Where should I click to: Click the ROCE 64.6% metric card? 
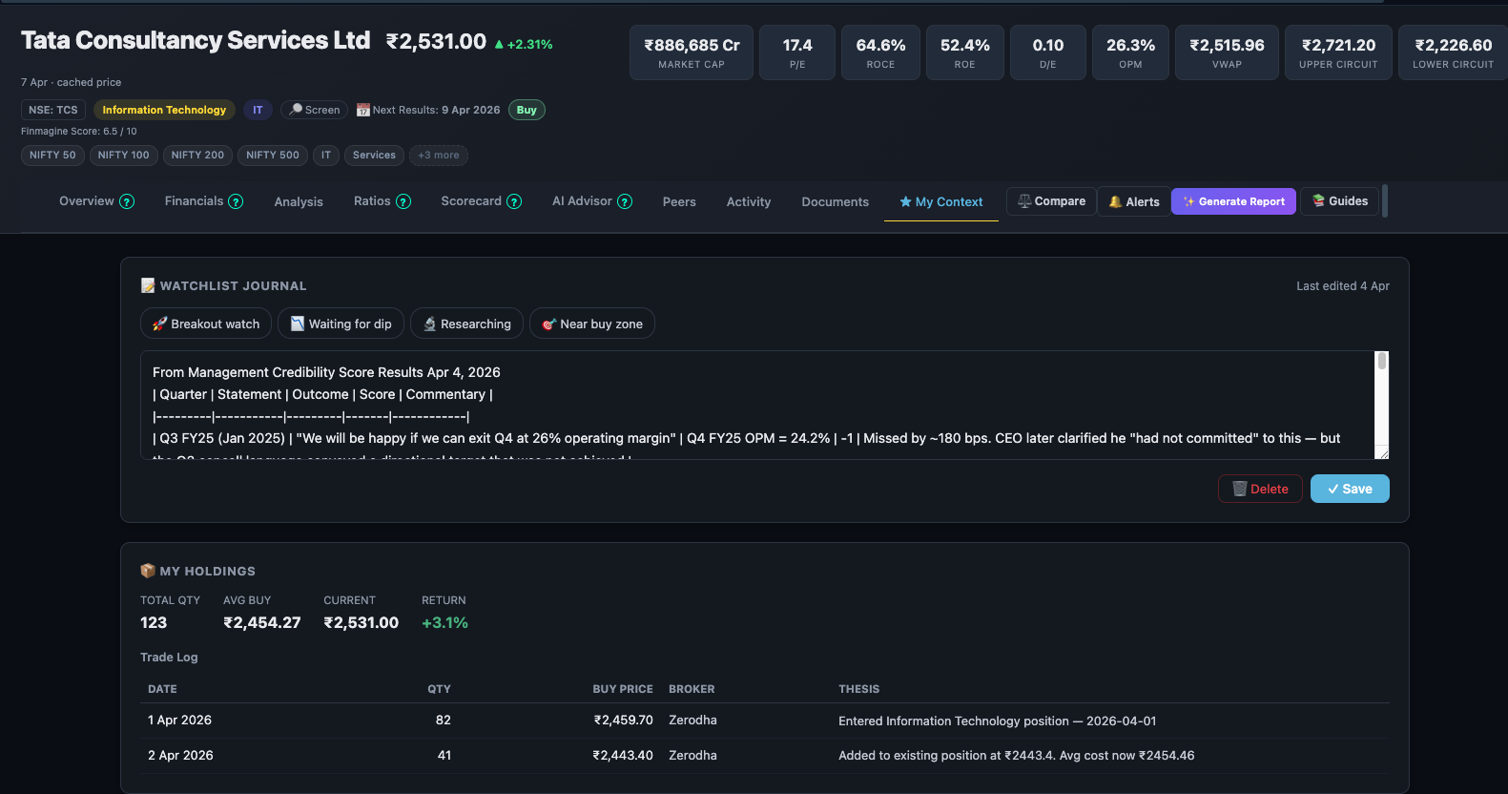[880, 52]
